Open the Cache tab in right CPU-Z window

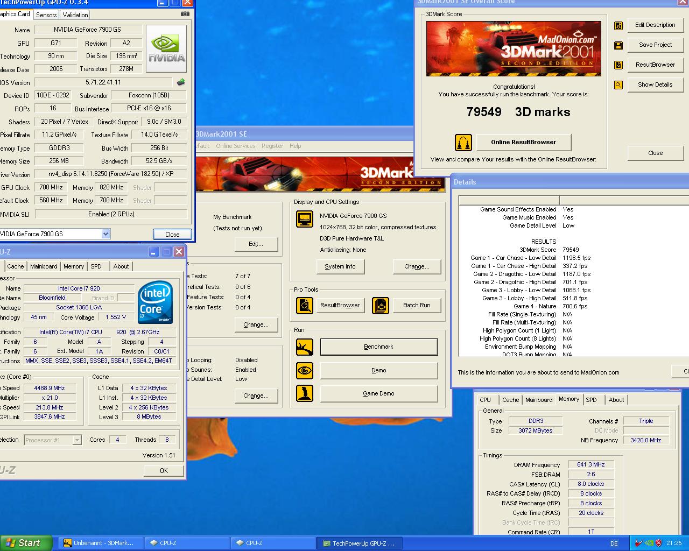tap(510, 400)
